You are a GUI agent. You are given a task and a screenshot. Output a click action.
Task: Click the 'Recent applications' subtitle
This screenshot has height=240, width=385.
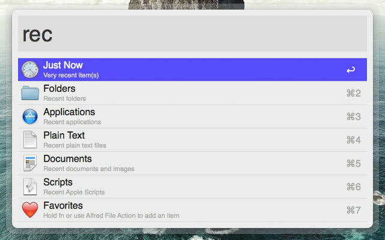pyautogui.click(x=72, y=122)
